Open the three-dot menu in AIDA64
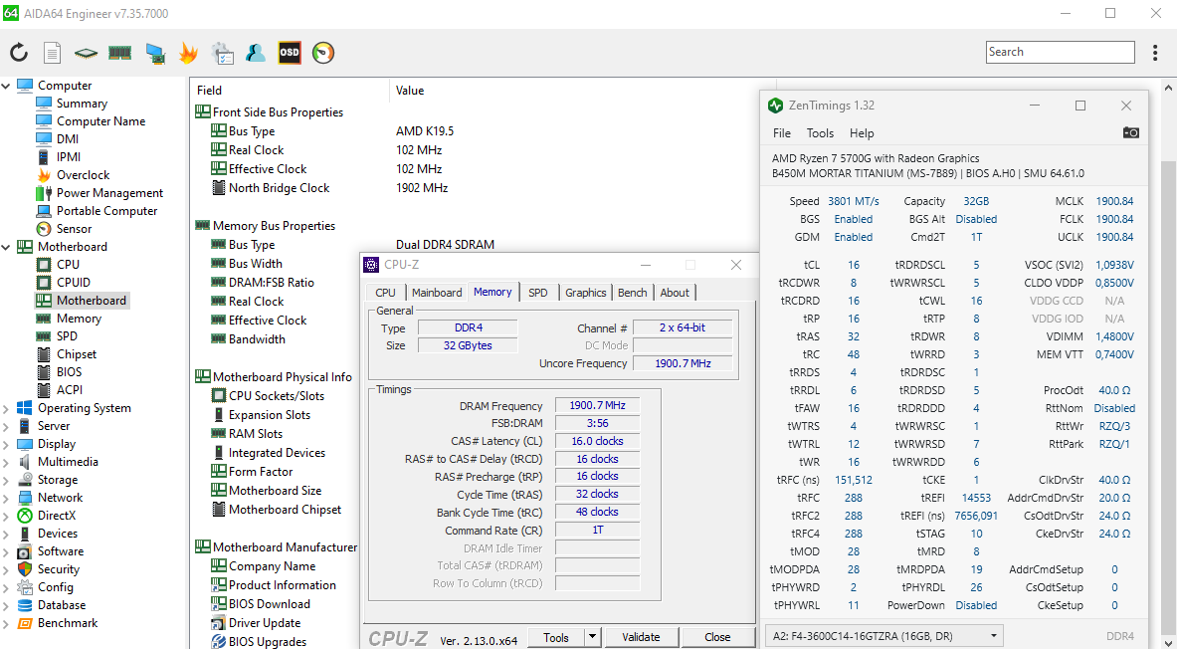The width and height of the screenshot is (1177, 649). pyautogui.click(x=1155, y=53)
